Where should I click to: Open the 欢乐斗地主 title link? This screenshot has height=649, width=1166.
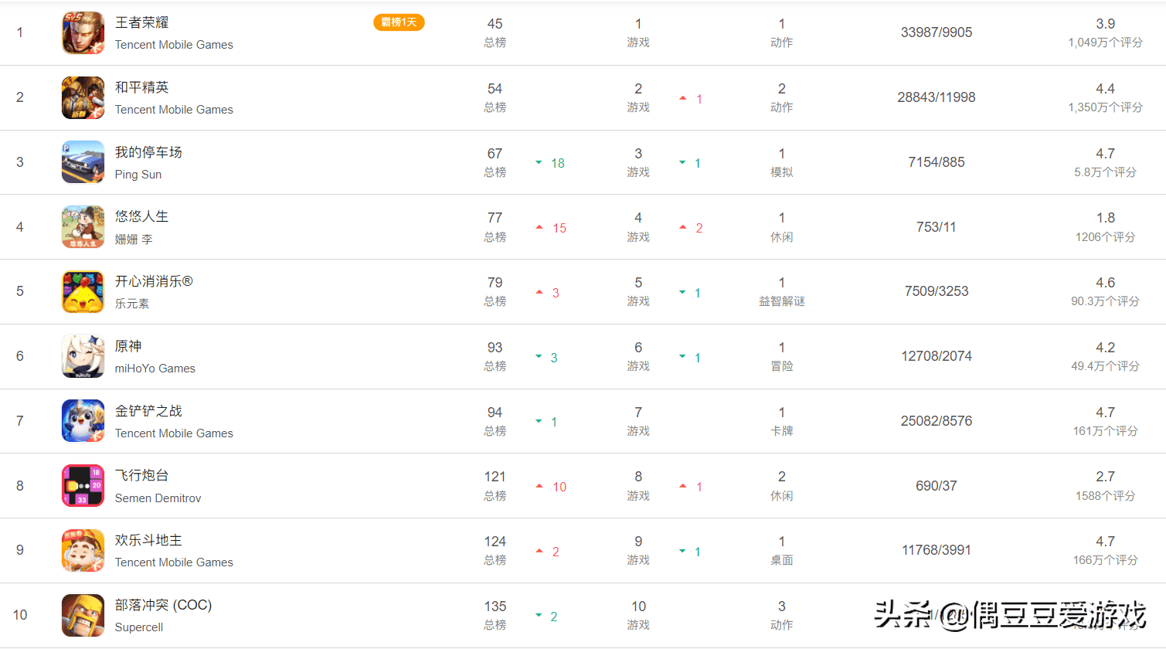tap(148, 540)
